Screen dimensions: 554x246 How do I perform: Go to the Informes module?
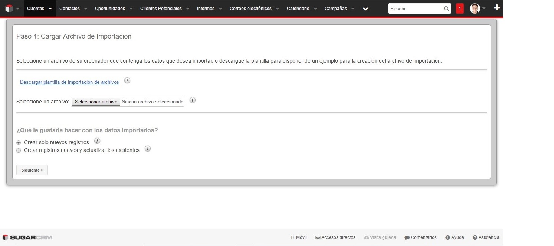click(206, 9)
